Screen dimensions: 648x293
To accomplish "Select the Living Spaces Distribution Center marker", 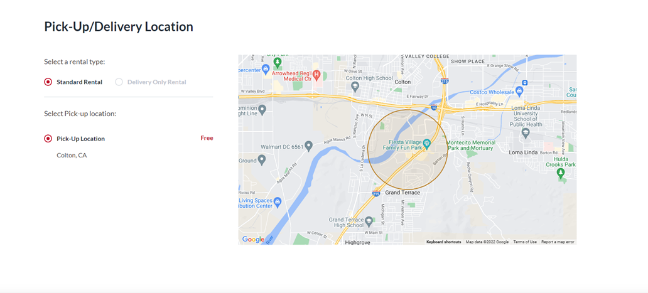I will pyautogui.click(x=278, y=202).
